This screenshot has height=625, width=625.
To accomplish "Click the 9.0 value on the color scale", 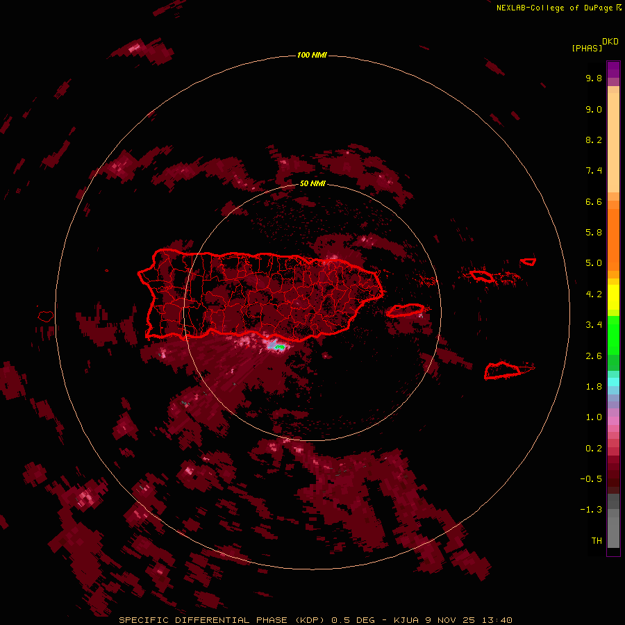I will click(594, 109).
